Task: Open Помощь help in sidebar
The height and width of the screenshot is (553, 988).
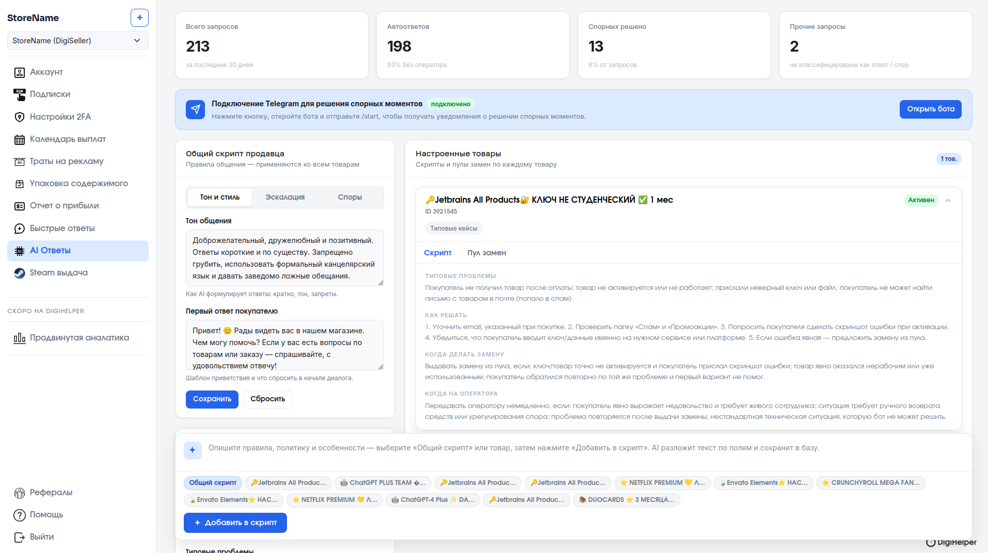Action: click(x=46, y=515)
